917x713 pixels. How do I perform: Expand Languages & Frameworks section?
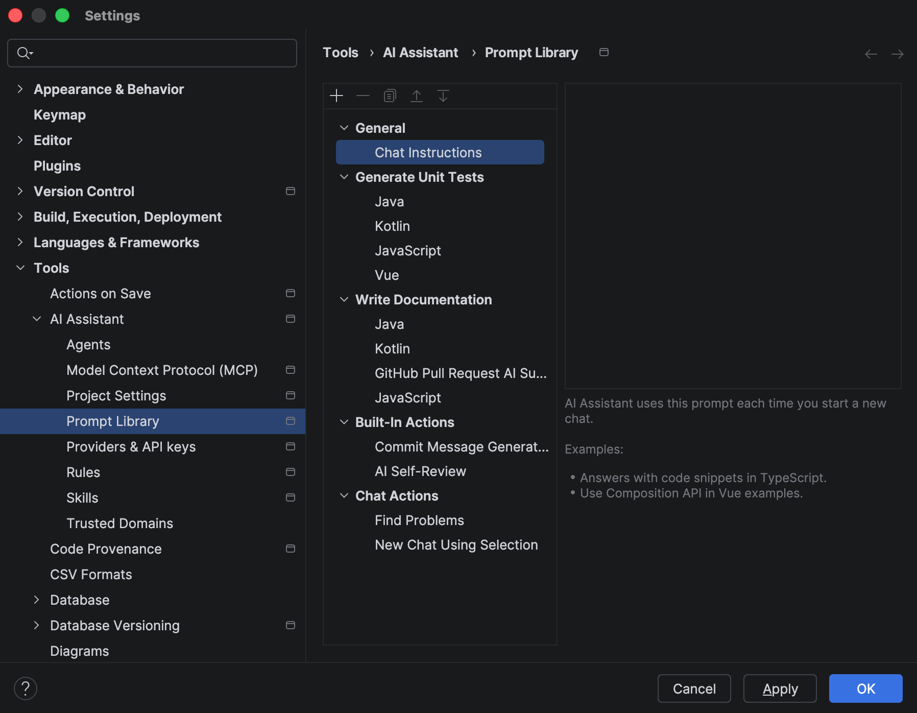[x=20, y=242]
